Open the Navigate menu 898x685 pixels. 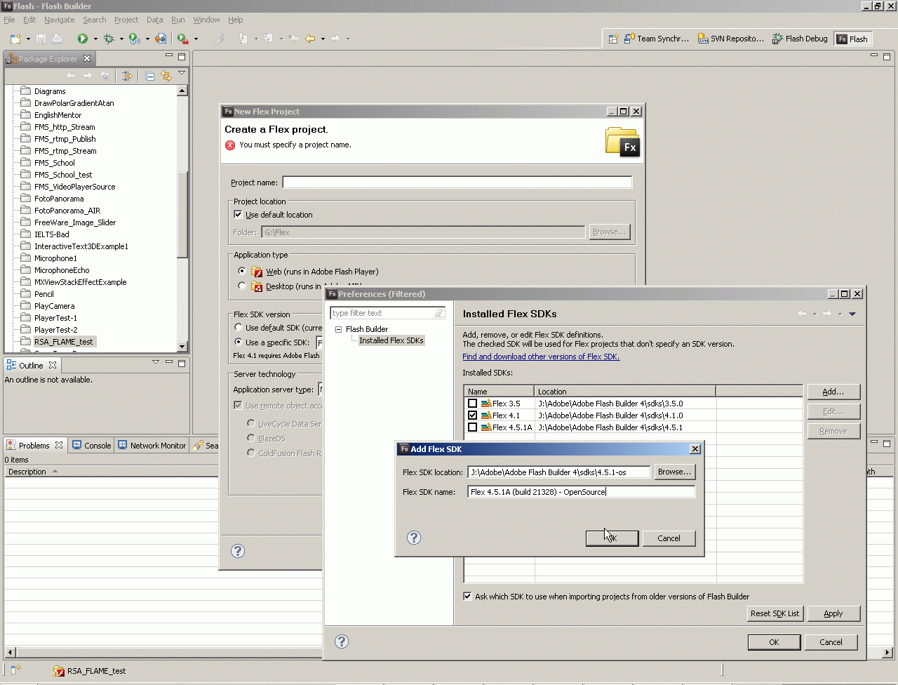pos(59,20)
